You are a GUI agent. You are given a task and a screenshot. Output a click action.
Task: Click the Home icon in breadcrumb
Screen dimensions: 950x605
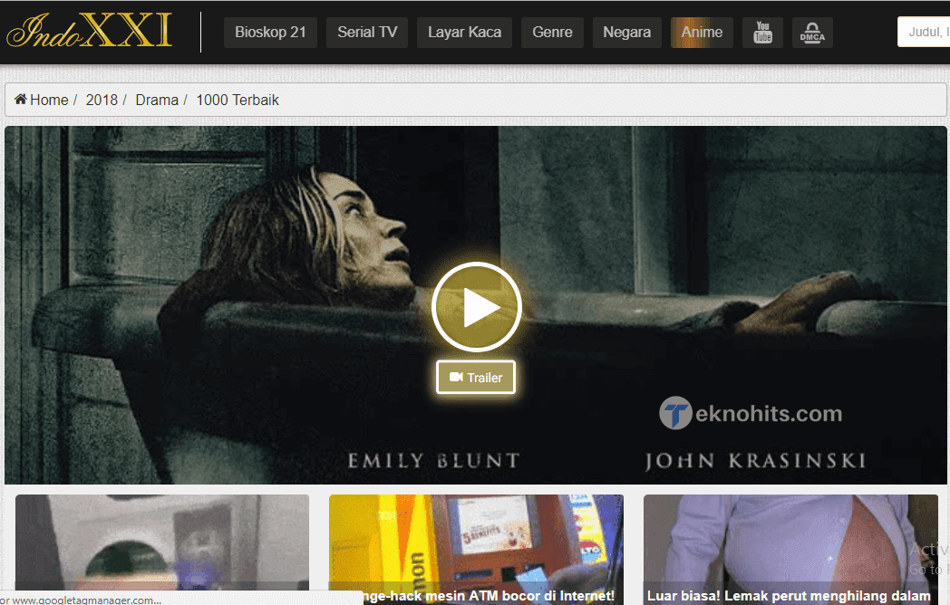click(x=21, y=100)
